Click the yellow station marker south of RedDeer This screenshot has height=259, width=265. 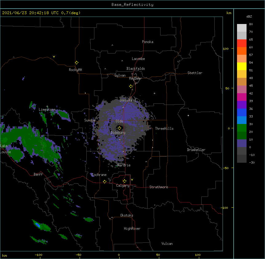click(x=131, y=86)
